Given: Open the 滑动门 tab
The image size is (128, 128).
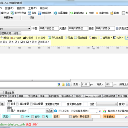Looking at the screenshot, I should click(79, 96).
